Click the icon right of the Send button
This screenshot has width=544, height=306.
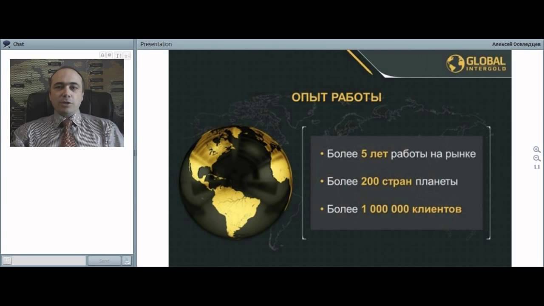click(127, 261)
